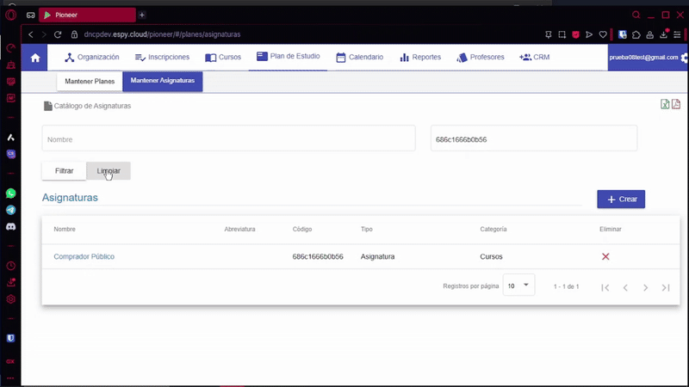Open WhatsApp in the browser sidebar

coord(11,193)
